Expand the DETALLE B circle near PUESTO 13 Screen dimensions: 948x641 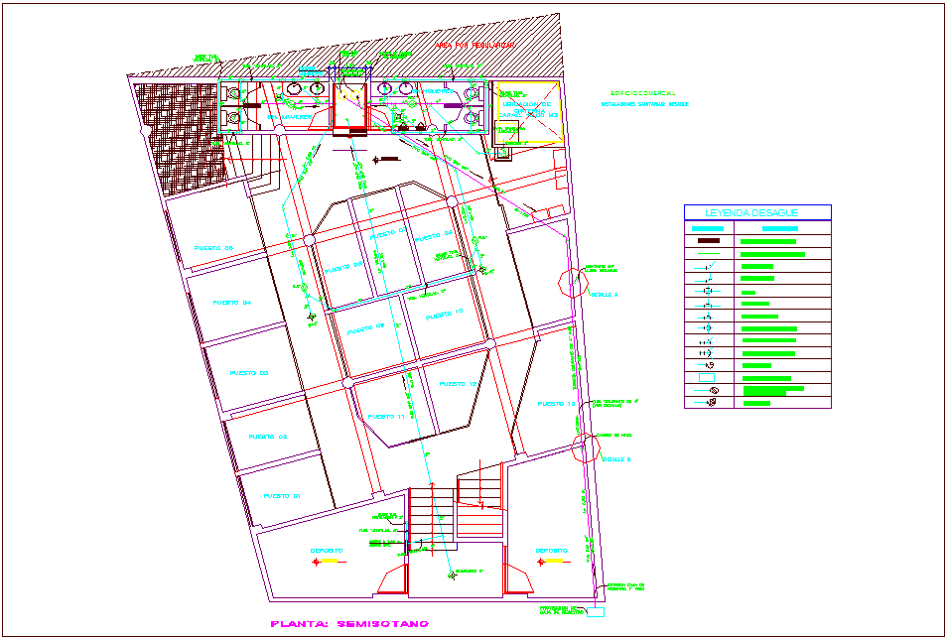586,449
